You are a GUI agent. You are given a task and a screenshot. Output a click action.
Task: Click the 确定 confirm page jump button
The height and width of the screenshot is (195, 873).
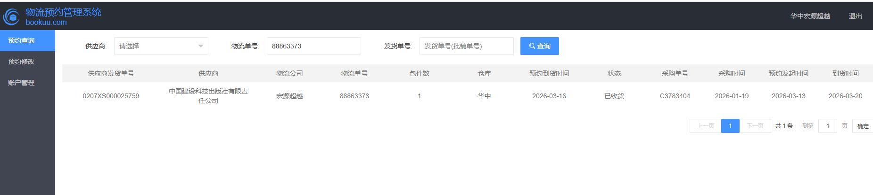(863, 126)
